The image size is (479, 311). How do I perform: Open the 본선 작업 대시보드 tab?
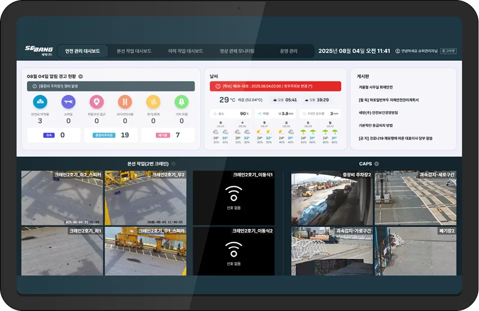point(134,51)
